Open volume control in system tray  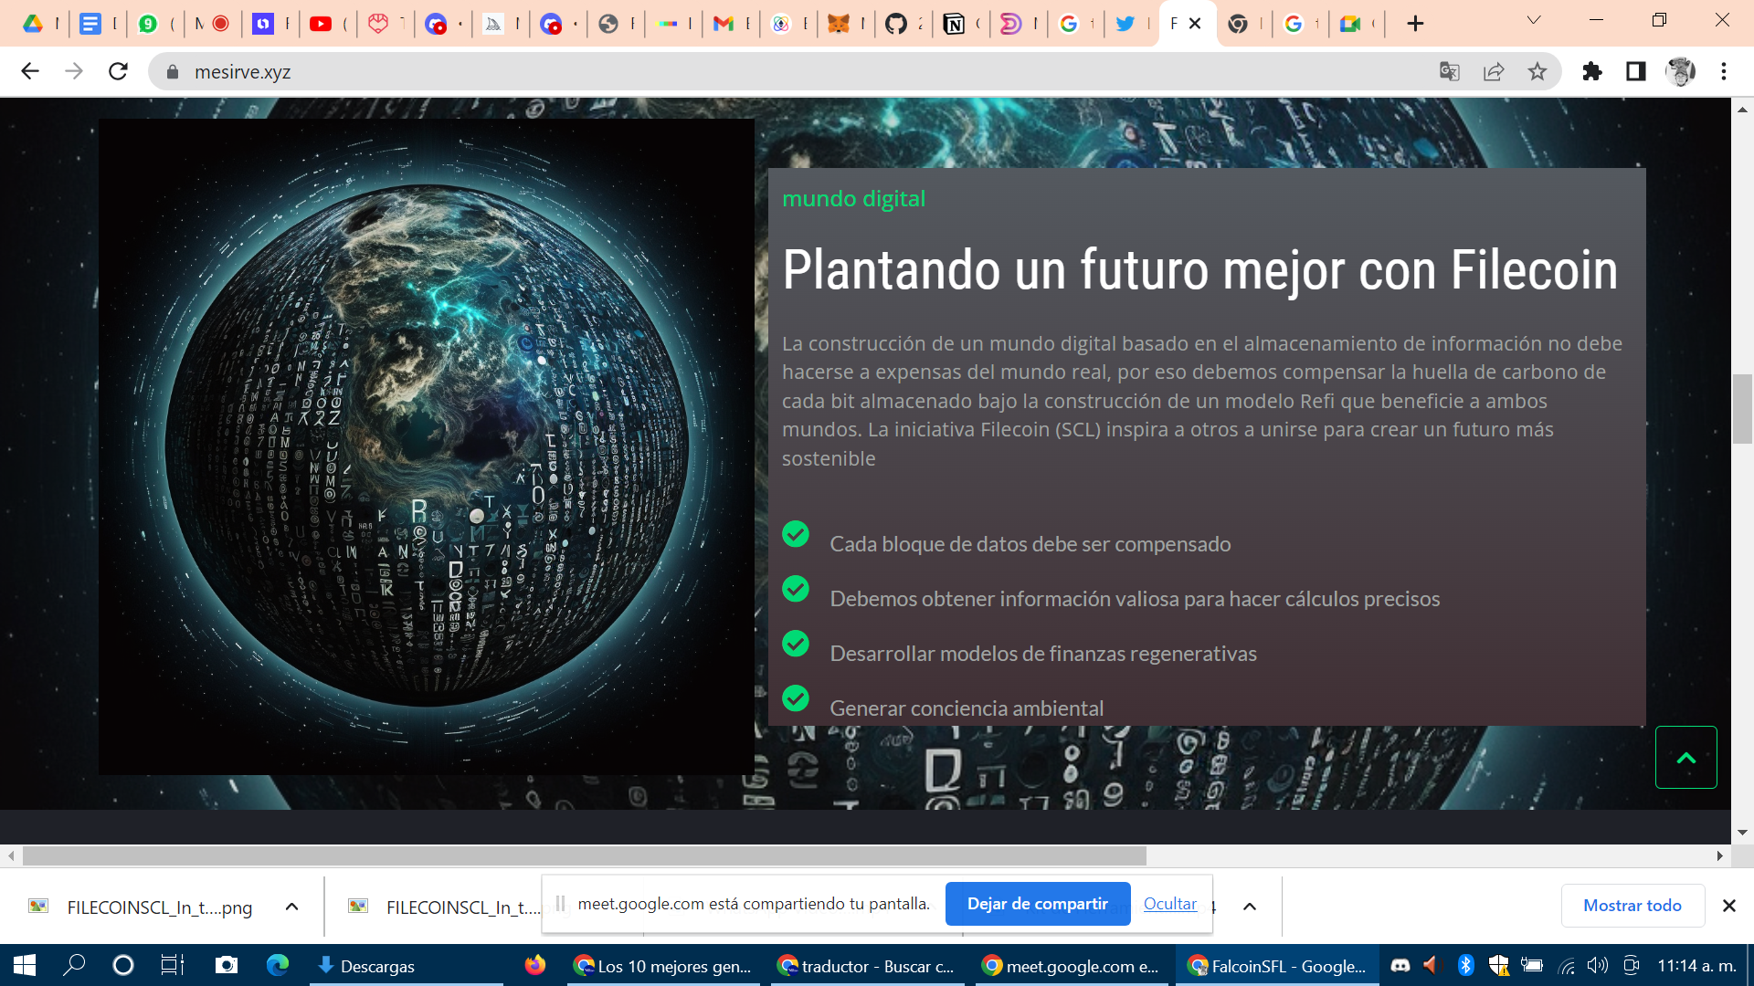point(1598,966)
